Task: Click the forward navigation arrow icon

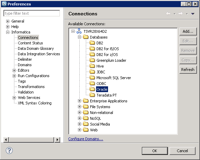Action: pyautogui.click(x=181, y=14)
